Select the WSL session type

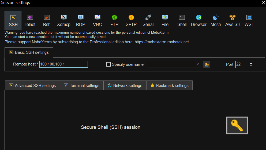tap(249, 21)
